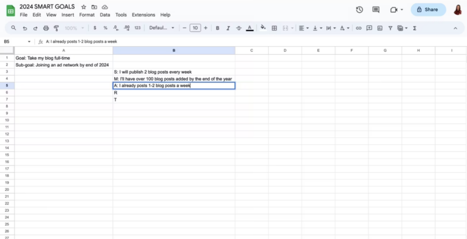Open the Edit menu
Image resolution: width=467 pixels, height=239 pixels.
(36, 15)
